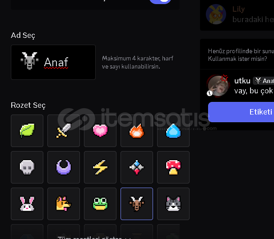Pick the purple crescent moon badge

click(x=64, y=167)
